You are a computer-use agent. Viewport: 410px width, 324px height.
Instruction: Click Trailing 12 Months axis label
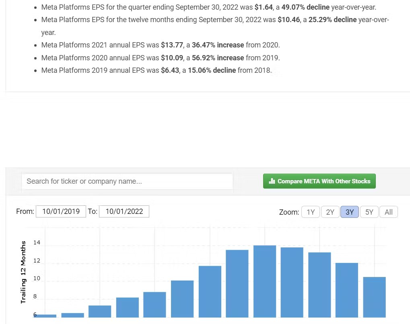pos(23,272)
